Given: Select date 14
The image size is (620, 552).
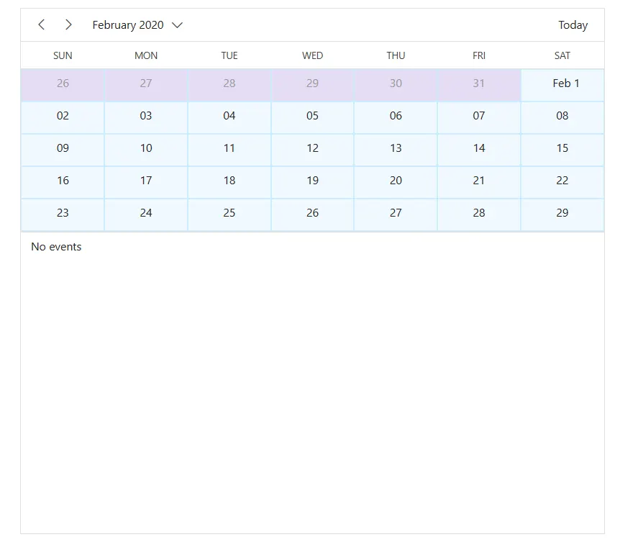Looking at the screenshot, I should (x=479, y=150).
